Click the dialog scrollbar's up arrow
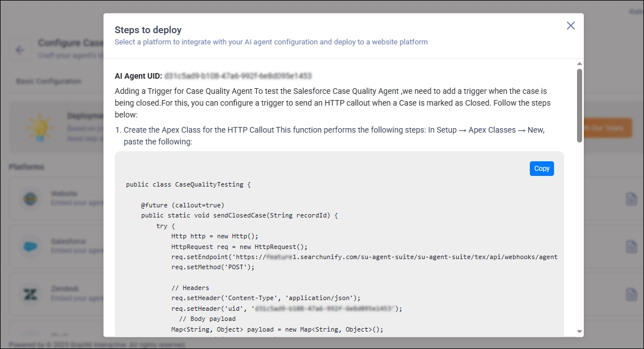644x349 pixels. [579, 64]
